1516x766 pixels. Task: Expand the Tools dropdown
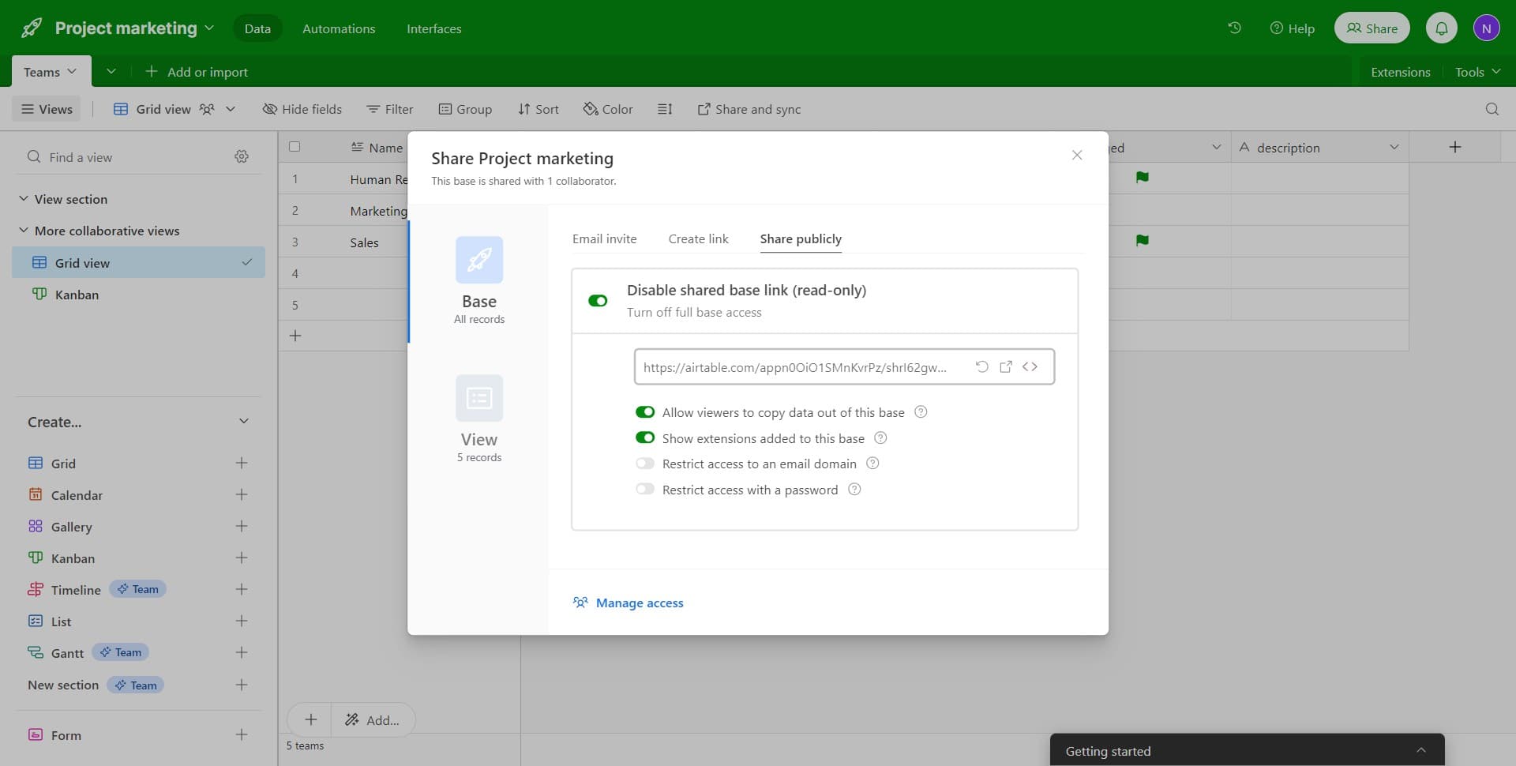coord(1476,71)
